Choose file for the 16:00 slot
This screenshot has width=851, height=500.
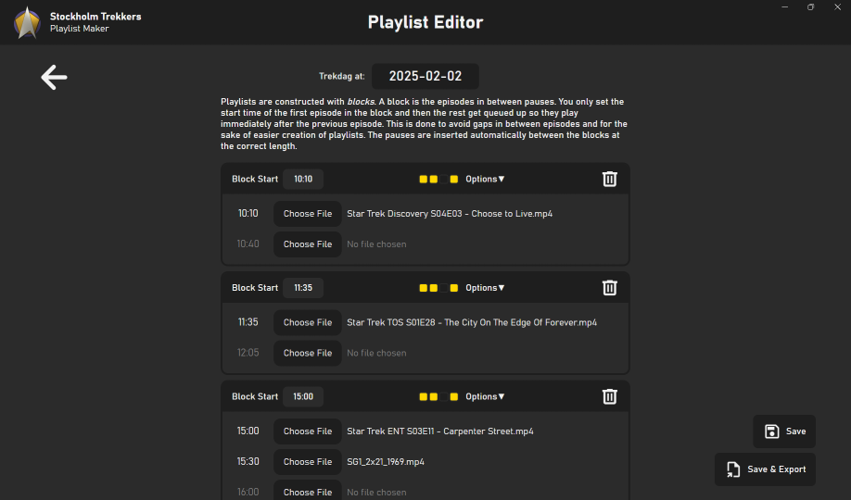[307, 491]
